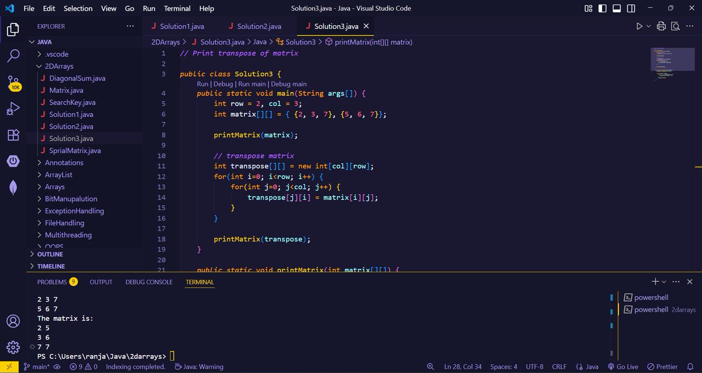The width and height of the screenshot is (702, 373).
Task: Close the Solution3.java tab
Action: [x=366, y=26]
